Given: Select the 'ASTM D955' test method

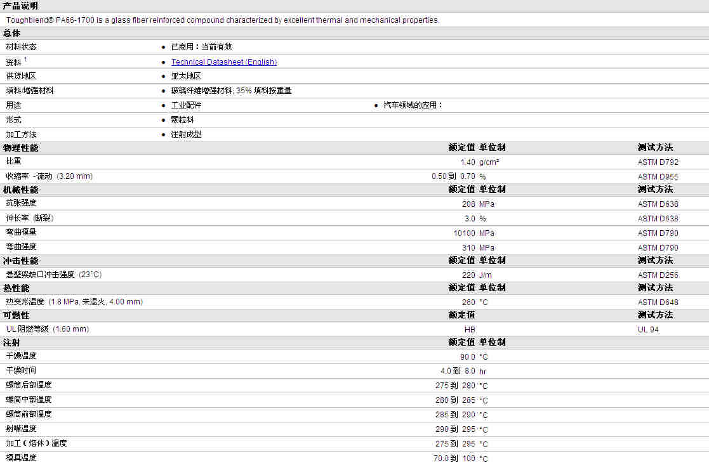Looking at the screenshot, I should [x=658, y=176].
